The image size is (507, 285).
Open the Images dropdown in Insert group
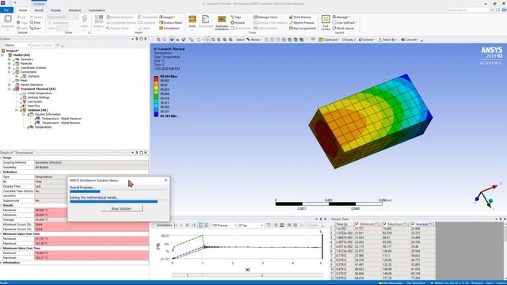coord(167,17)
